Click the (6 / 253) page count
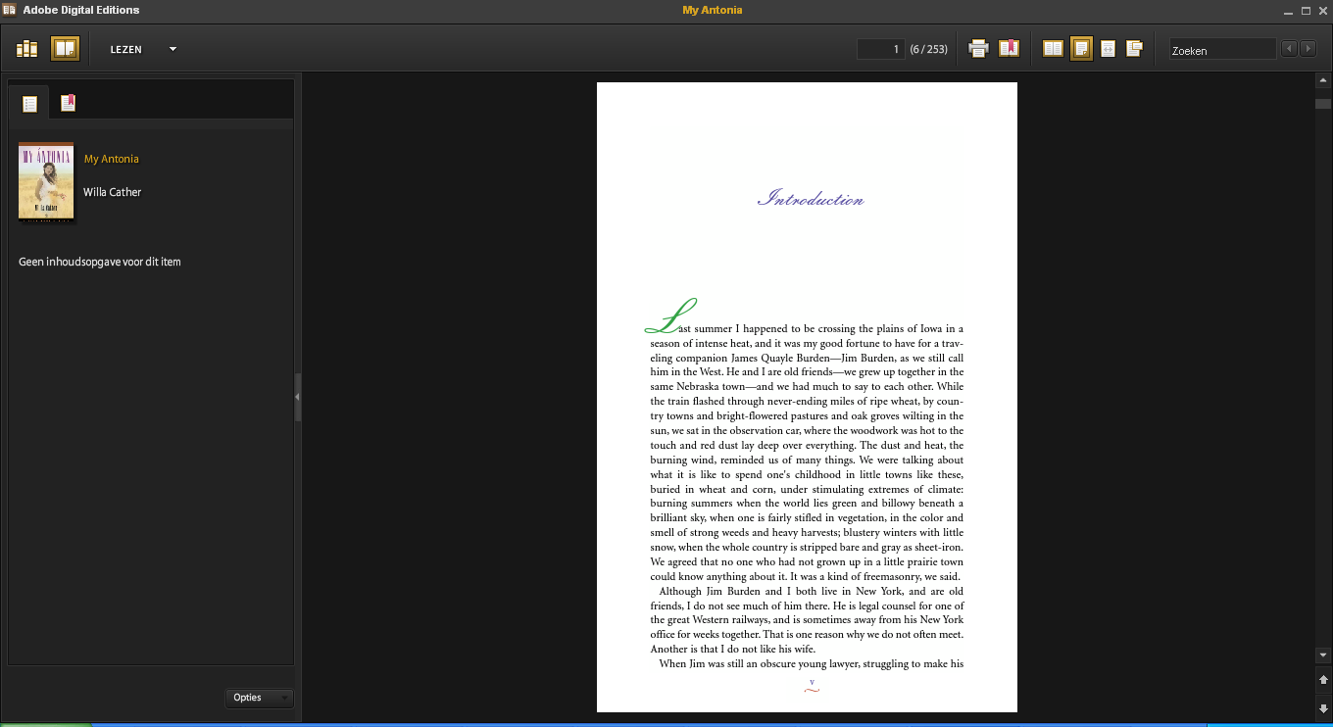Image resolution: width=1333 pixels, height=727 pixels. 928,49
